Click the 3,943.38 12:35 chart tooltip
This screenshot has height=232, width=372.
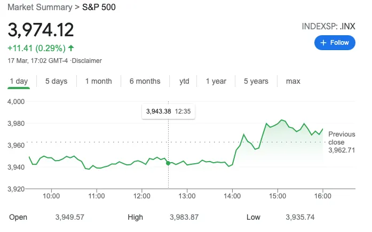[x=168, y=111]
